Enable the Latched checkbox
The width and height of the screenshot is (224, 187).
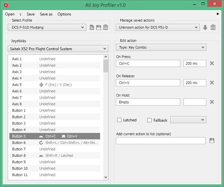(x=119, y=120)
